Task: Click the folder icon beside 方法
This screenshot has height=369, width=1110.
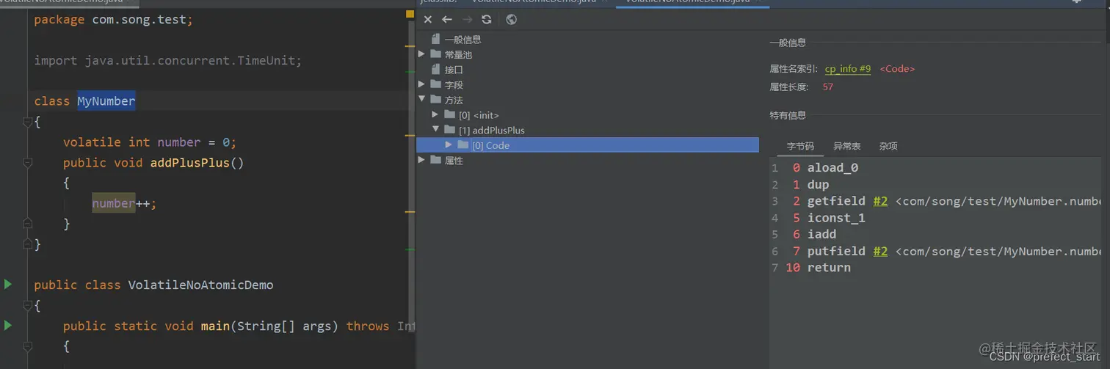Action: (x=436, y=100)
